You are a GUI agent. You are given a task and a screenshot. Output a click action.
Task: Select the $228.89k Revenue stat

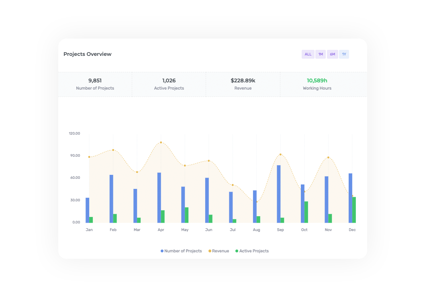[x=243, y=84]
